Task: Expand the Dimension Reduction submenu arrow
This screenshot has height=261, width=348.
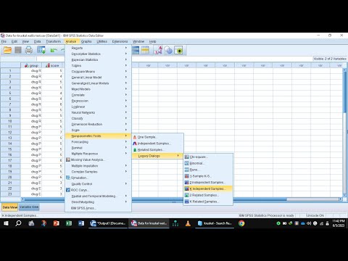Action: [126, 124]
